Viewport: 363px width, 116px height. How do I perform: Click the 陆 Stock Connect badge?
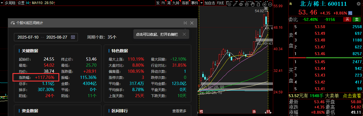tap(350, 13)
